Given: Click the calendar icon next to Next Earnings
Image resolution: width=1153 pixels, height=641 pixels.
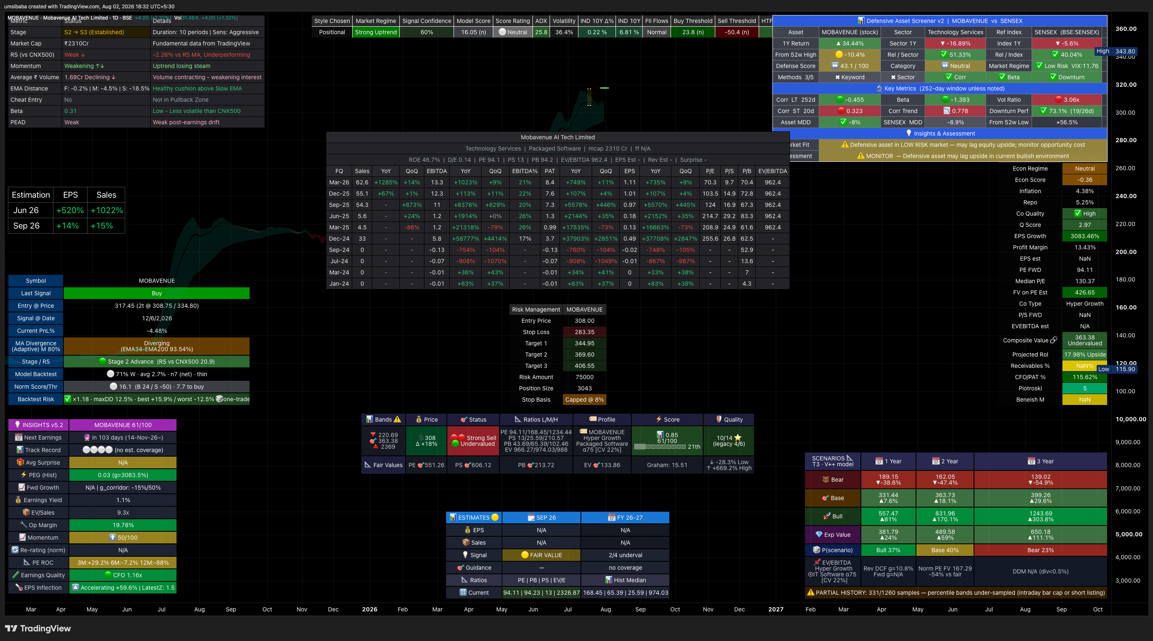Looking at the screenshot, I should pyautogui.click(x=18, y=437).
